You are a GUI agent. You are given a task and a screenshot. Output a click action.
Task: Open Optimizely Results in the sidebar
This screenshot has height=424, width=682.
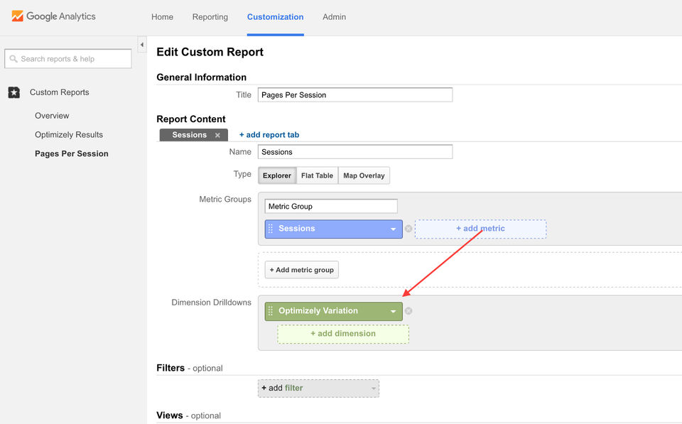coord(69,135)
